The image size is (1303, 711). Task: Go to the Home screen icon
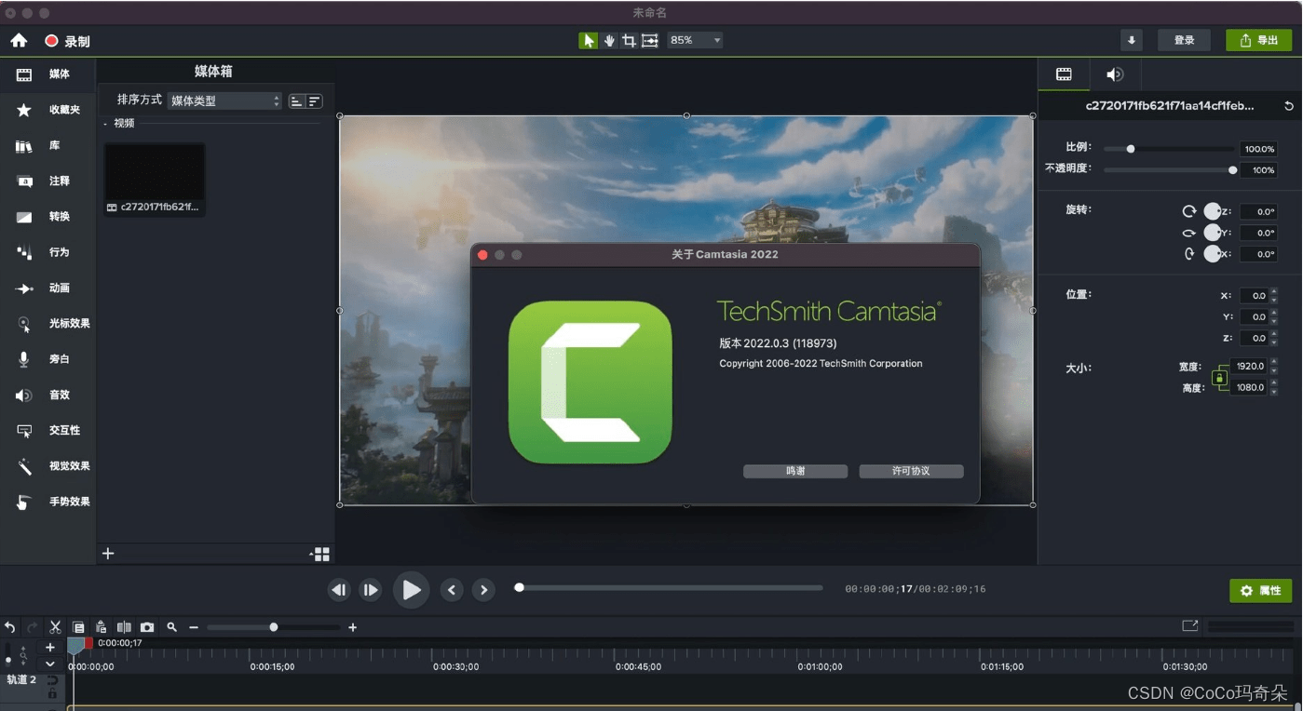point(19,41)
